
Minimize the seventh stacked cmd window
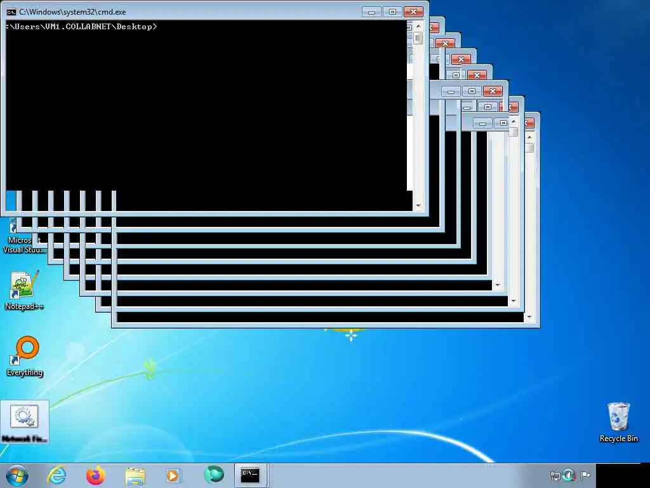coord(467,107)
